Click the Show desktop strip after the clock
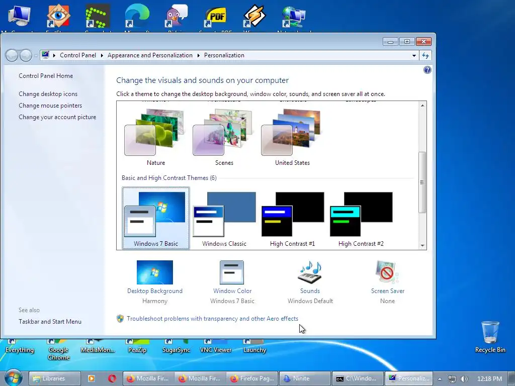This screenshot has width=515, height=386. click(x=511, y=378)
